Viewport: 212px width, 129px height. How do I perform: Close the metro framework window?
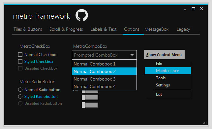click(201, 9)
